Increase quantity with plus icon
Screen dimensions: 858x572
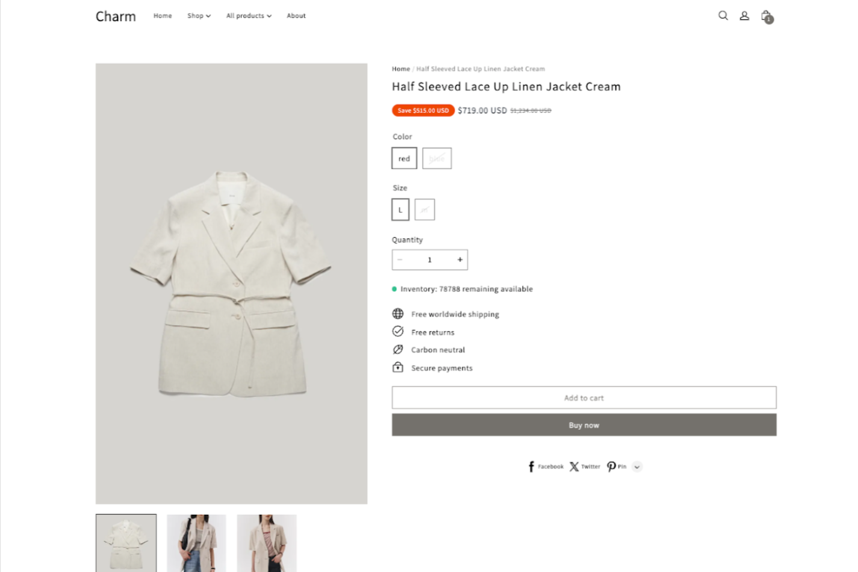click(x=460, y=260)
